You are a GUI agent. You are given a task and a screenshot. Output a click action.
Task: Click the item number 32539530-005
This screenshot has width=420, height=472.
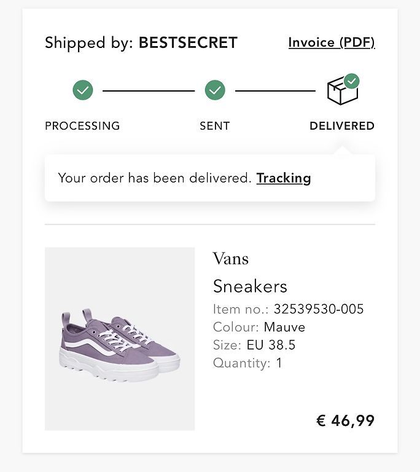tap(319, 309)
